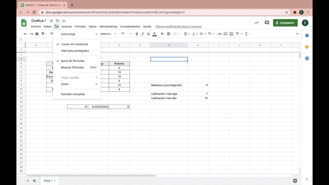This screenshot has width=329, height=185.
Task: Open the Formato menu
Action: [80, 26]
